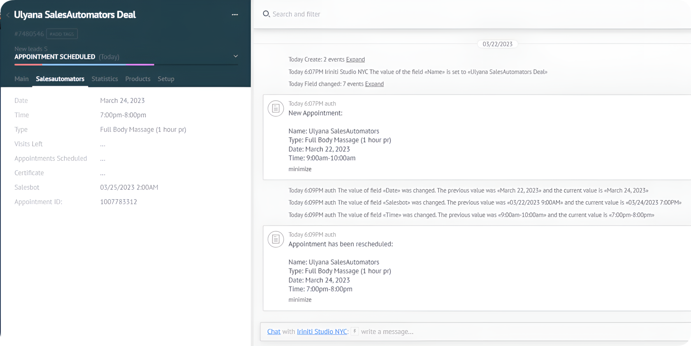Click the search magnifier icon

(266, 14)
